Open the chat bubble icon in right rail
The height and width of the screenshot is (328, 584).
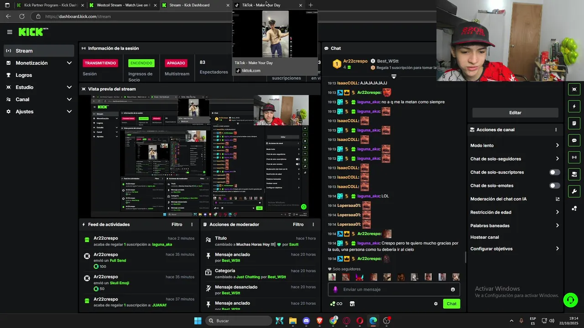pos(574,140)
